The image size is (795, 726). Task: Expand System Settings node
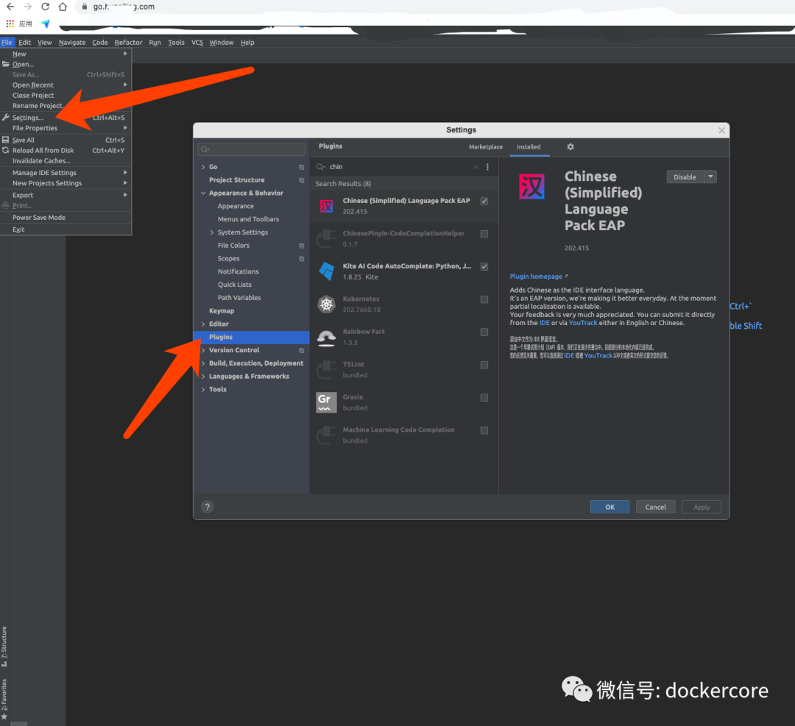click(212, 232)
